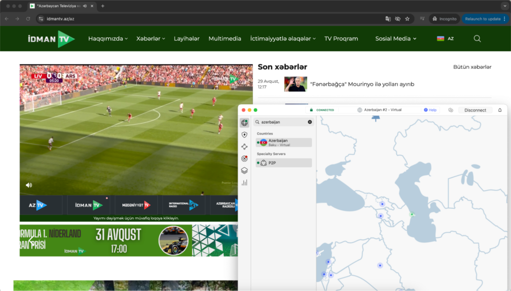Open the stacked layers icon in VPN sidebar

tap(245, 170)
